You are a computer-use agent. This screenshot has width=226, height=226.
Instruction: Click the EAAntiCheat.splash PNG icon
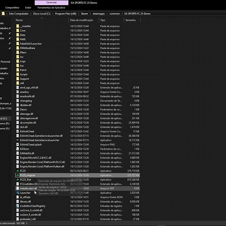tap(17, 144)
